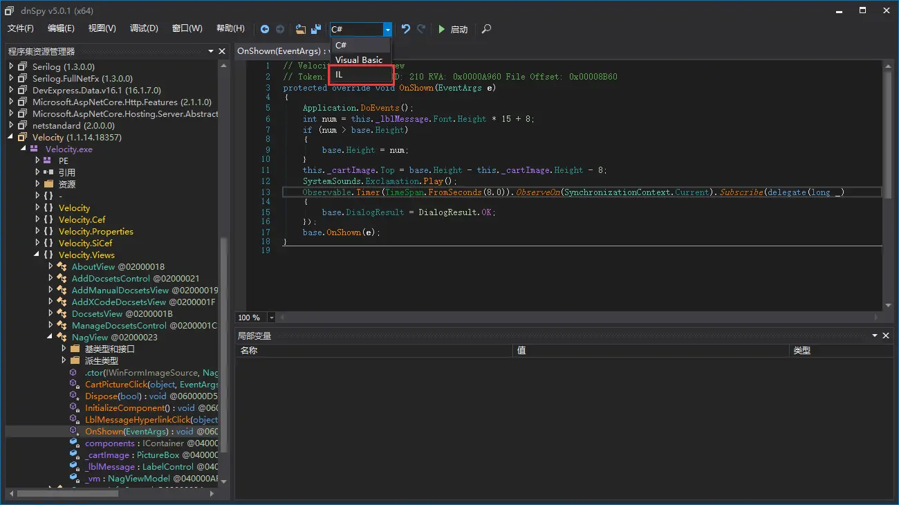Open the 调试(D) debug menu
The height and width of the screenshot is (505, 899).
point(144,28)
